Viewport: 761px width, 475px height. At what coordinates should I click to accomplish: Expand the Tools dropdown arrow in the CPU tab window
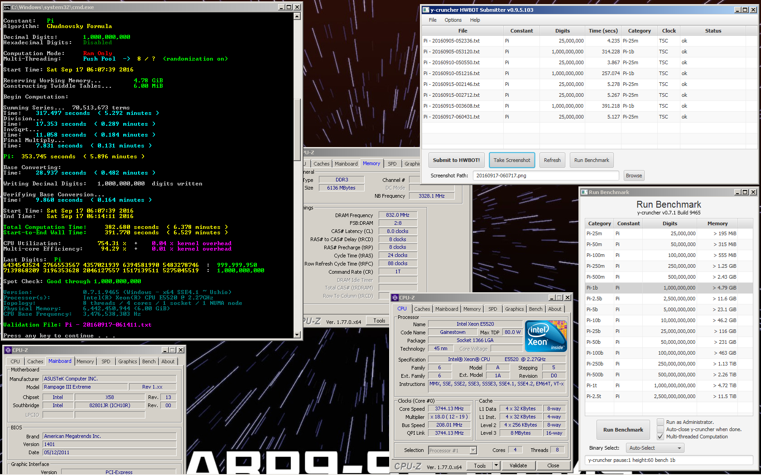coord(496,465)
